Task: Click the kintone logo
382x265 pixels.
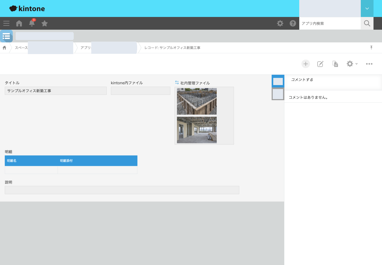Action: point(27,8)
